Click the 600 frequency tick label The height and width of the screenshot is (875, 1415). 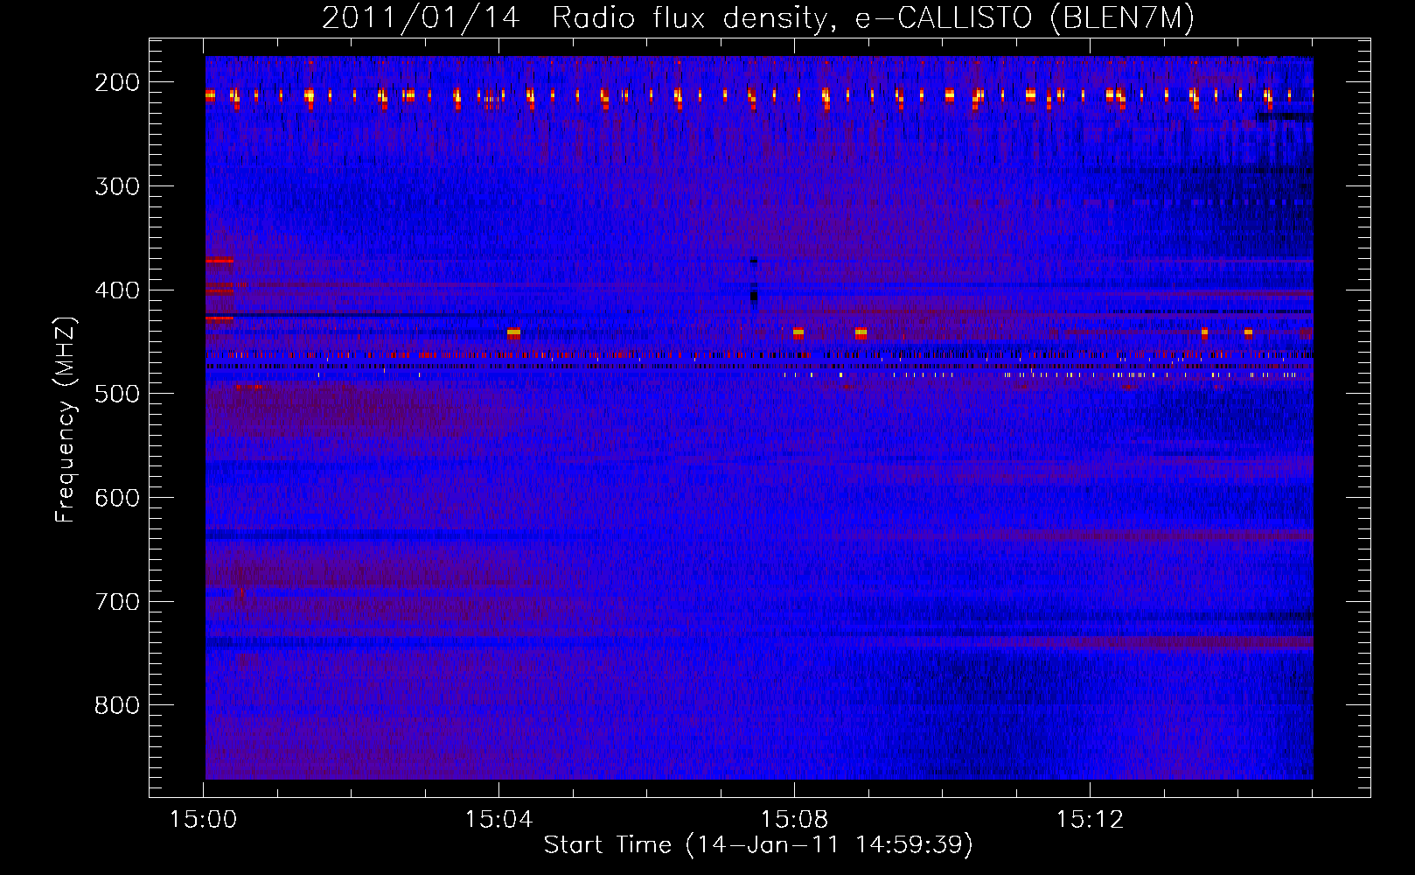(x=117, y=498)
